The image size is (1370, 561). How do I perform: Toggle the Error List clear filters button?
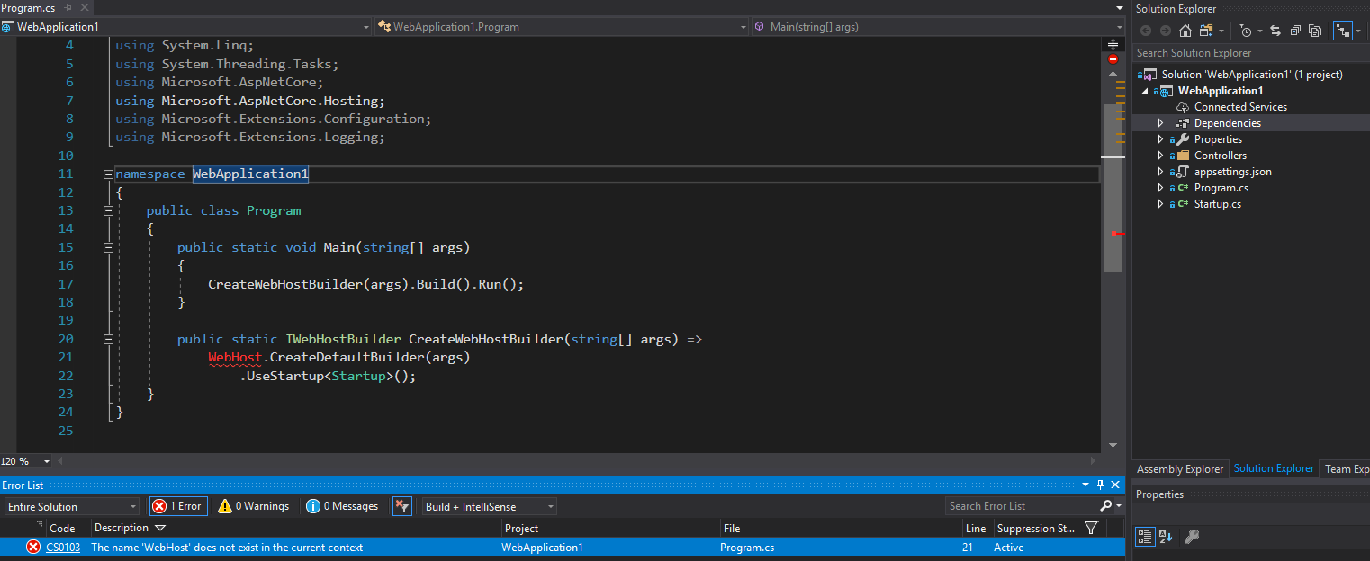(x=402, y=506)
